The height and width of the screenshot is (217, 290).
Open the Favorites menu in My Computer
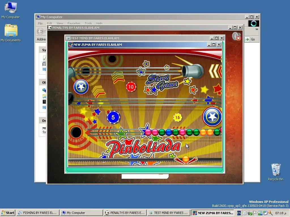[x=74, y=23]
